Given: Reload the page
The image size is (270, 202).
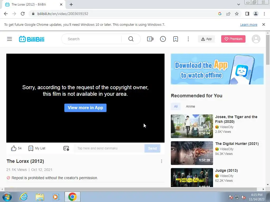Looking at the screenshot, I should point(23,14).
